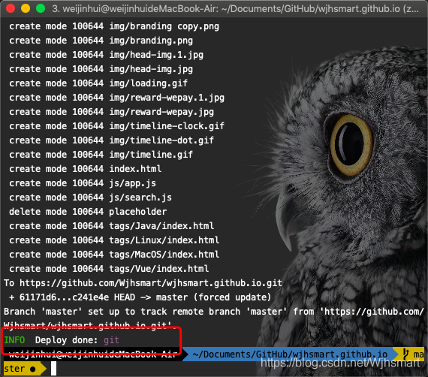This screenshot has width=428, height=377.
Task: Click the terminal window title text
Action: coord(235,9)
